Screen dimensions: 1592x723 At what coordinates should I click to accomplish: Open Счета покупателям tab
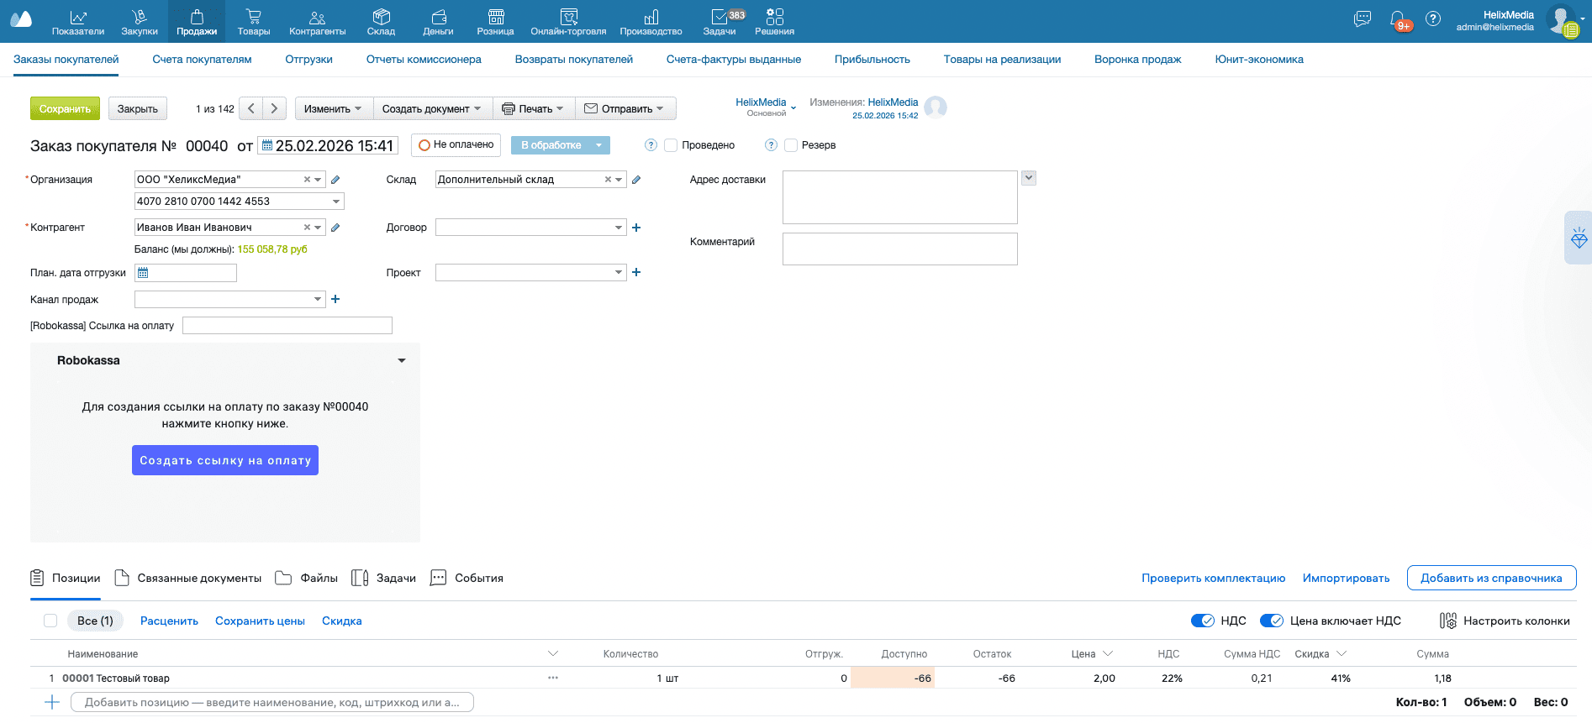202,60
